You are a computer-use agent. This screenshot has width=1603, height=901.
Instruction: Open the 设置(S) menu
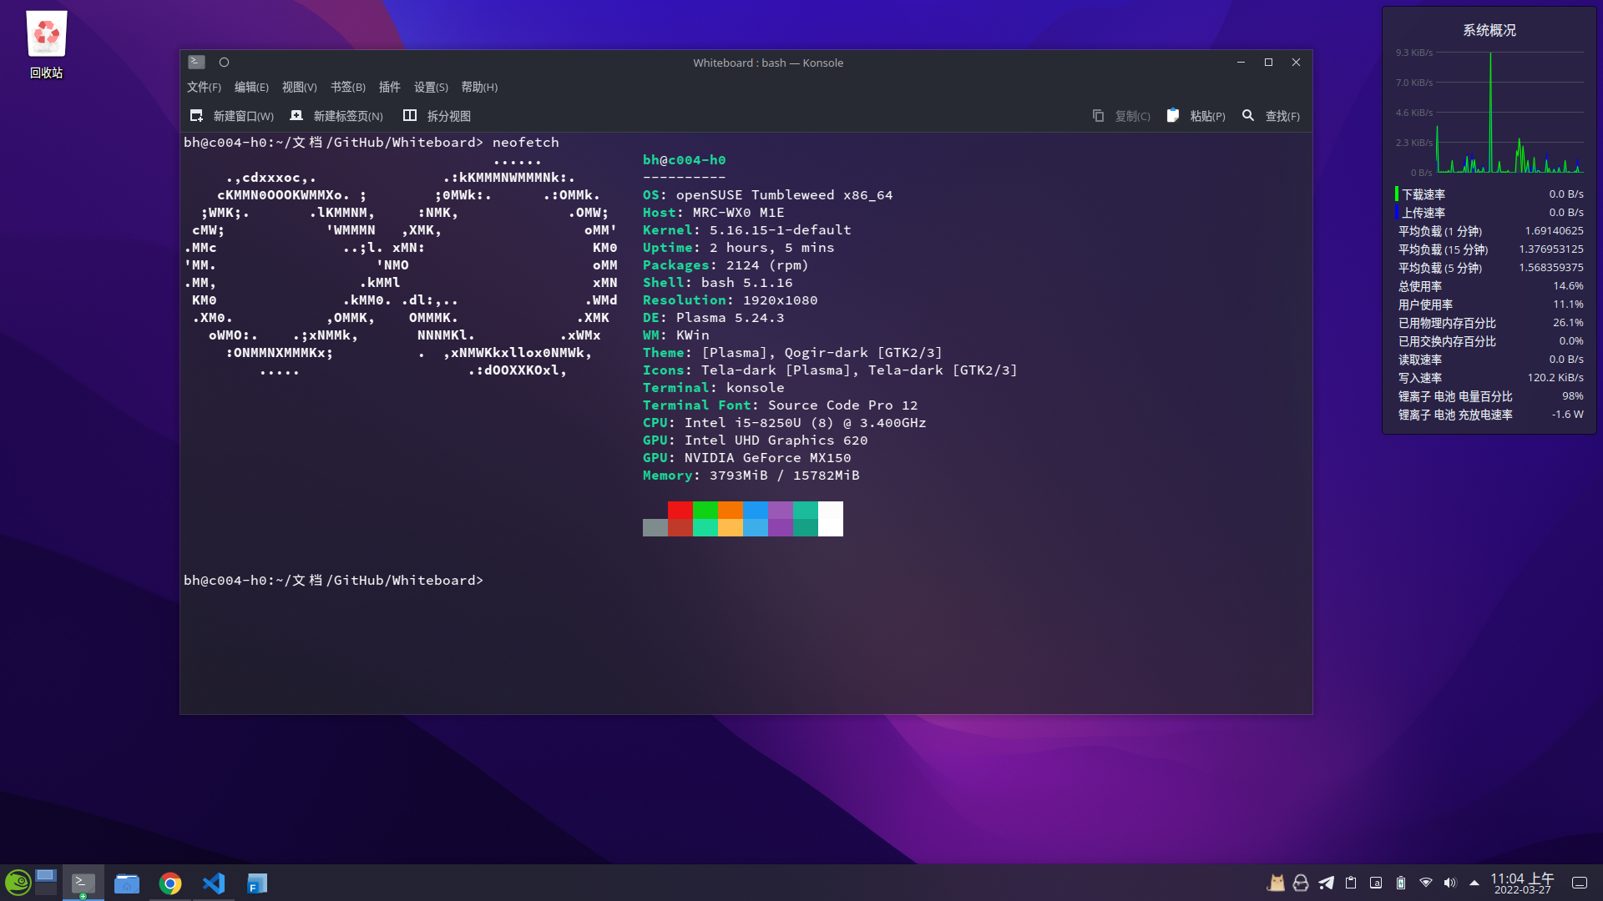click(431, 87)
